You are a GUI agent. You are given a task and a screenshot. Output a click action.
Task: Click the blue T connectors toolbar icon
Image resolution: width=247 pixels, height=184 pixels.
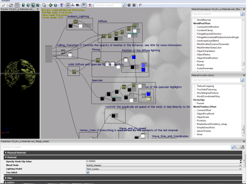(61, 5)
